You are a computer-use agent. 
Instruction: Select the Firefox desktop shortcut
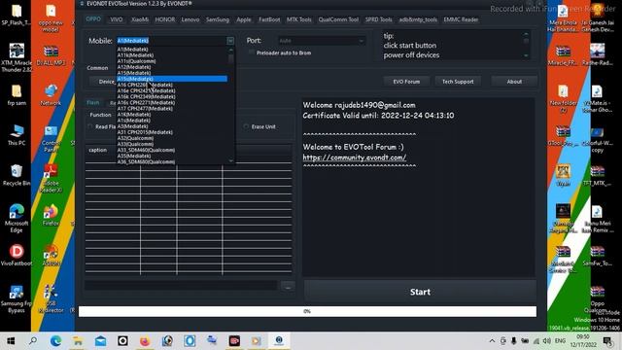51,216
